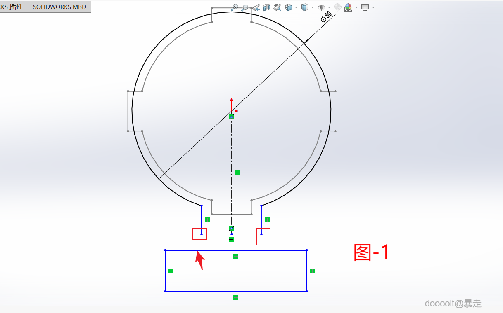
Task: Click the View Settings monitor icon
Action: tap(365, 7)
